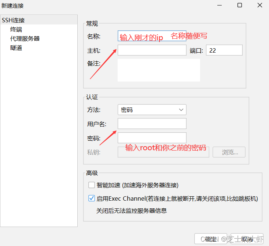Click the 确定 button
269x246 pixels.
point(211,239)
